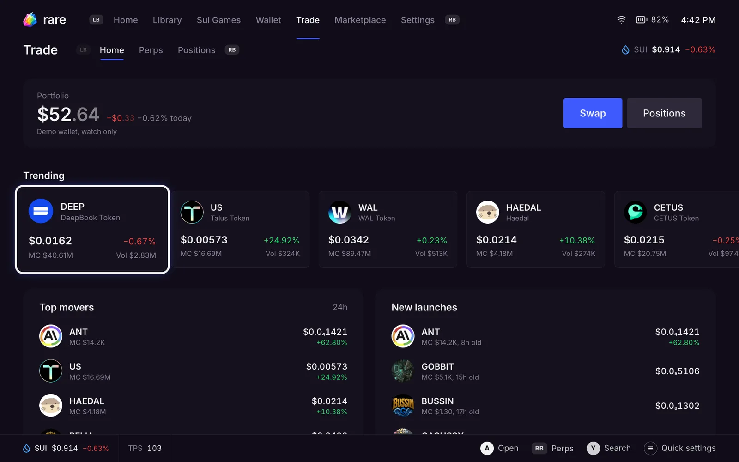Screen dimensions: 739x462
Task: Open the Marketplace tab
Action: (360, 20)
